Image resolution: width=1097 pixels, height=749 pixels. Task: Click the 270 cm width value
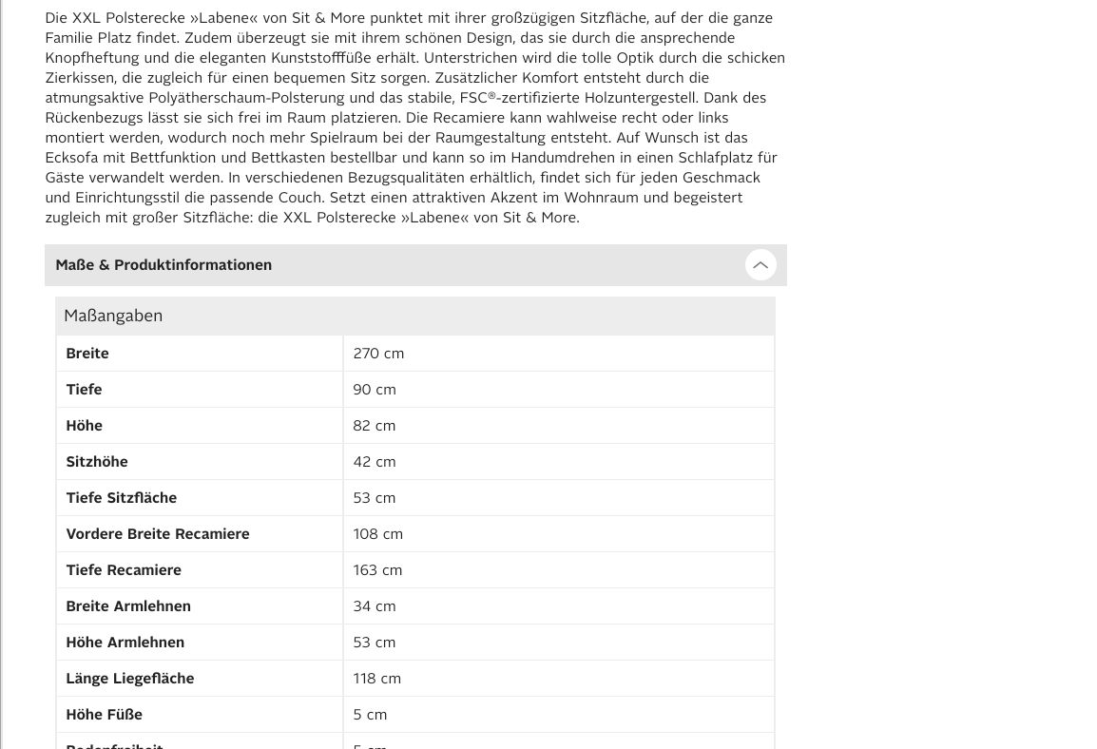tap(378, 354)
